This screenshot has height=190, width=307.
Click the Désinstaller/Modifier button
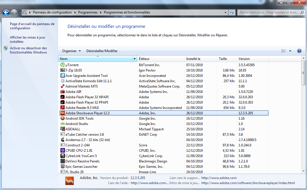click(x=102, y=51)
